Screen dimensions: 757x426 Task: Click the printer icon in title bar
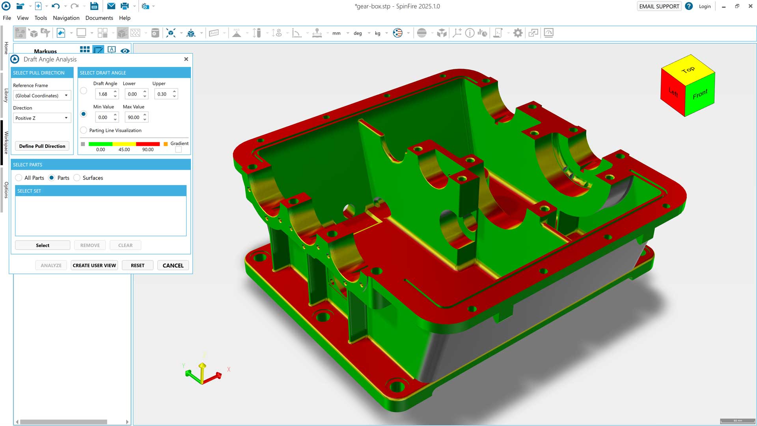125,6
